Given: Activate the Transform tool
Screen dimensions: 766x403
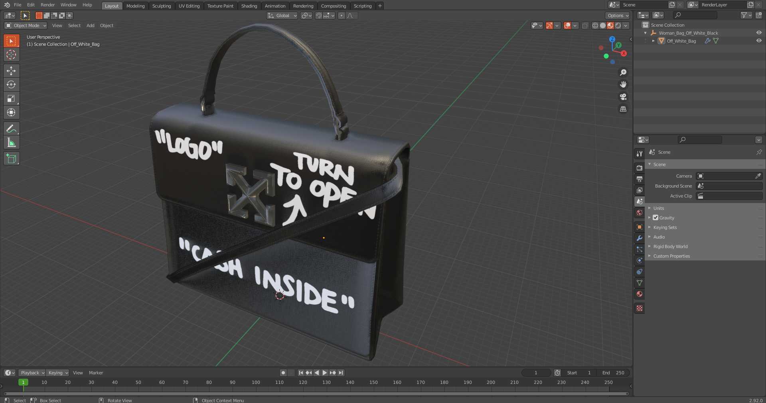Looking at the screenshot, I should pos(11,112).
